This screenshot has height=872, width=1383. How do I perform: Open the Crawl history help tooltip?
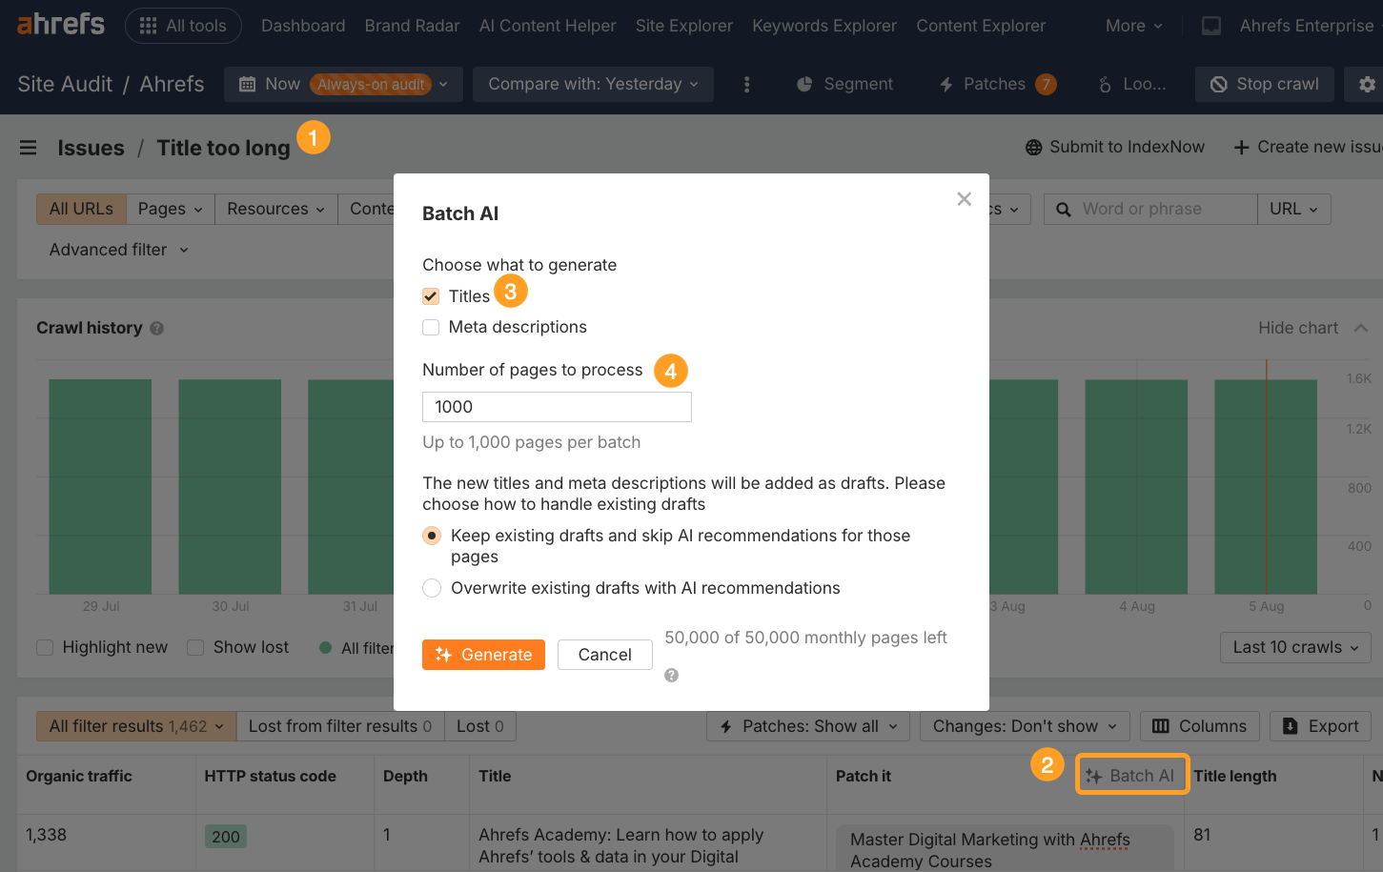click(x=156, y=328)
